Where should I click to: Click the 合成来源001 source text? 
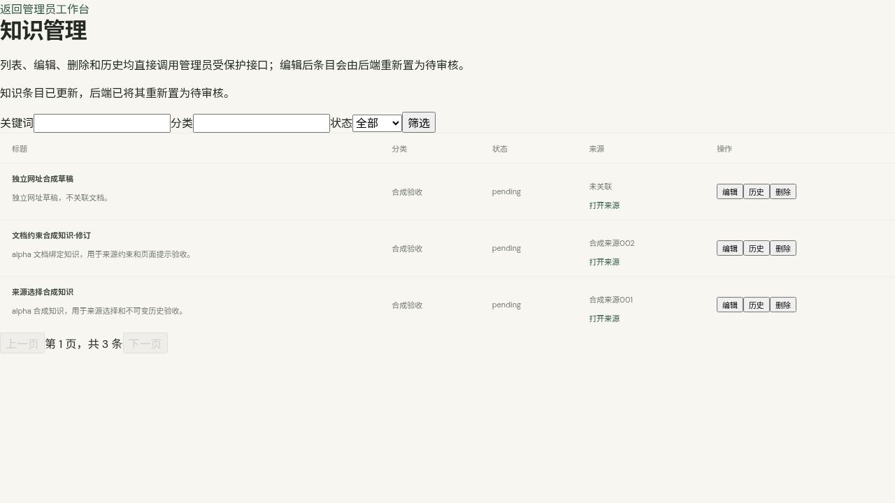click(x=611, y=300)
